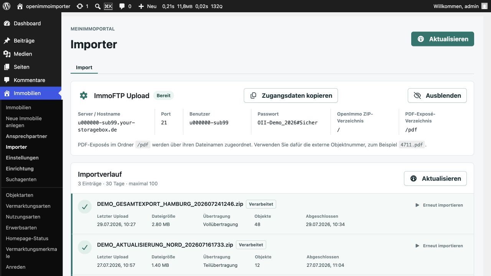The height and width of the screenshot is (276, 491).
Task: Click Aktualisieren in the Importverlauf panel
Action: coord(435,179)
